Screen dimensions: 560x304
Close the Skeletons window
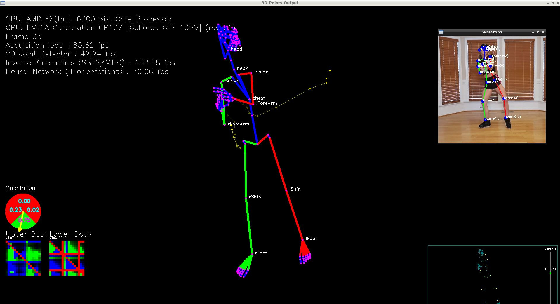(x=543, y=32)
